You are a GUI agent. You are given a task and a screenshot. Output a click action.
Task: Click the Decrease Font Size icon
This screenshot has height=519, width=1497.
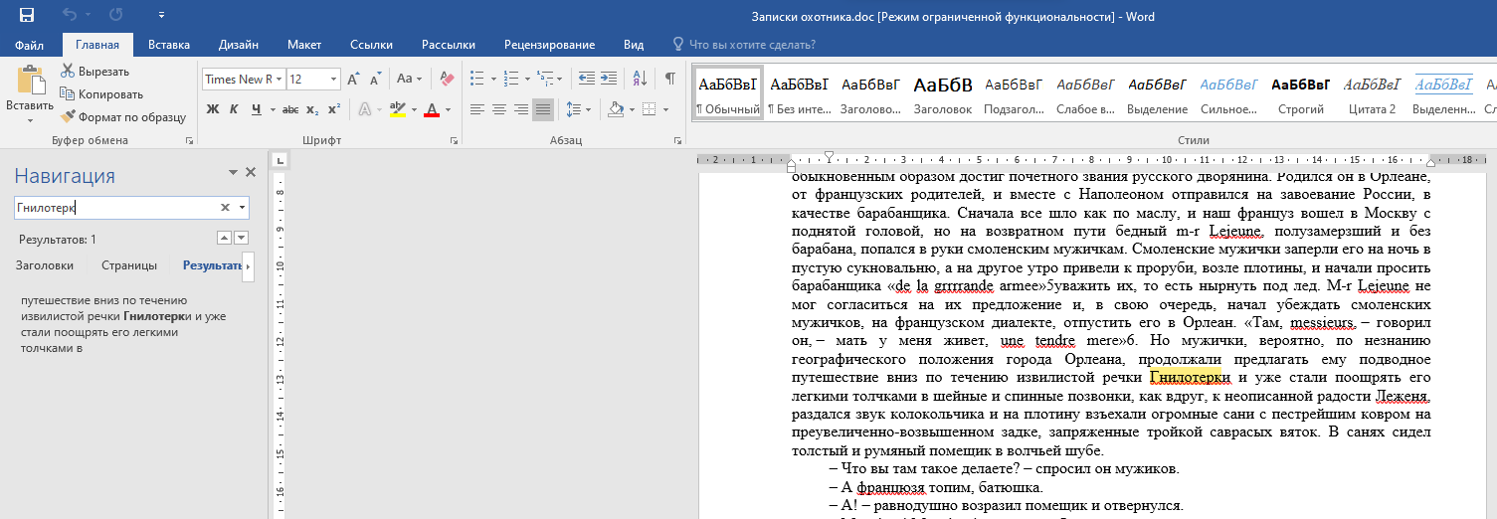pos(376,80)
